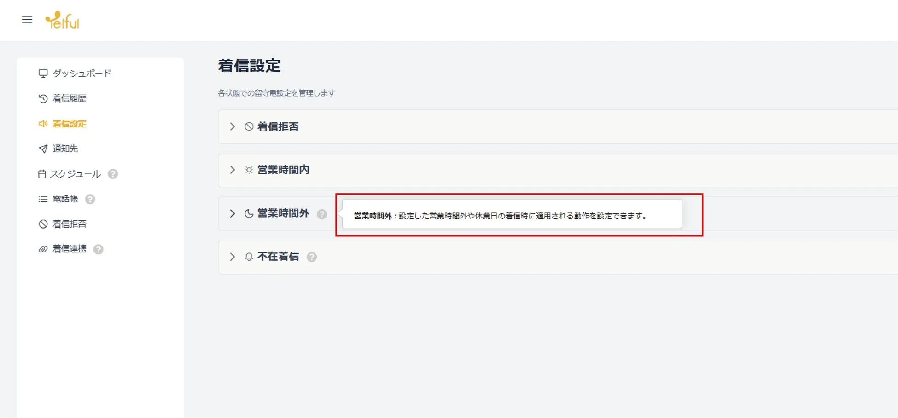Click the 着信連携 link icon
The image size is (898, 418).
click(x=43, y=249)
